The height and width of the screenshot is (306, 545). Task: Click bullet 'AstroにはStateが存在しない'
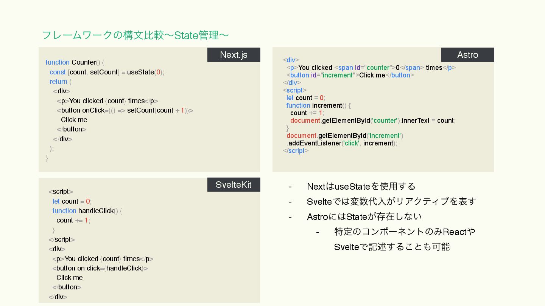tap(364, 216)
